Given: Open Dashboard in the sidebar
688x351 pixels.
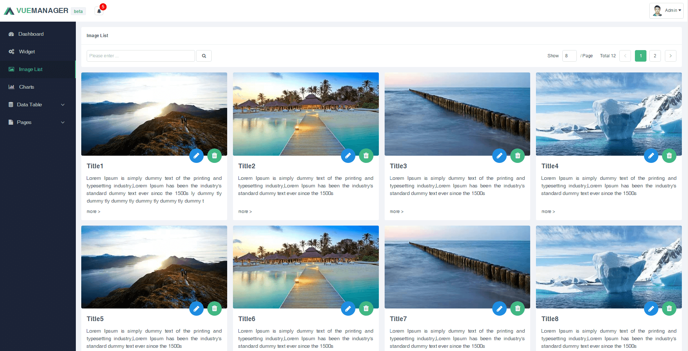Looking at the screenshot, I should (x=38, y=34).
